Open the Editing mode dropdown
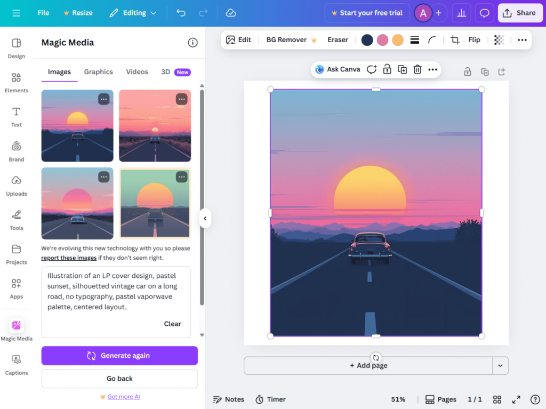546x409 pixels. click(133, 13)
